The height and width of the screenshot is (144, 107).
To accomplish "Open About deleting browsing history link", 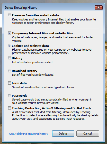I will click(x=29, y=134).
